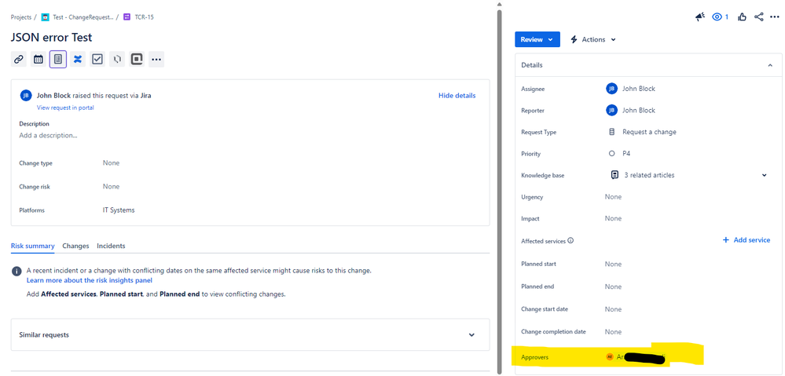
Task: Click the Request a change type icon
Action: pos(611,132)
